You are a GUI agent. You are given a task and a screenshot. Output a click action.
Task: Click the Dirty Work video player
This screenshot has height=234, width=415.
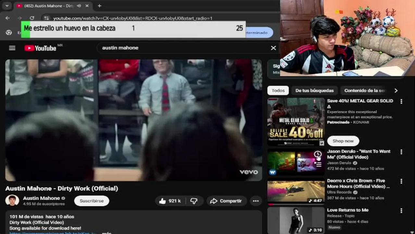point(133,120)
